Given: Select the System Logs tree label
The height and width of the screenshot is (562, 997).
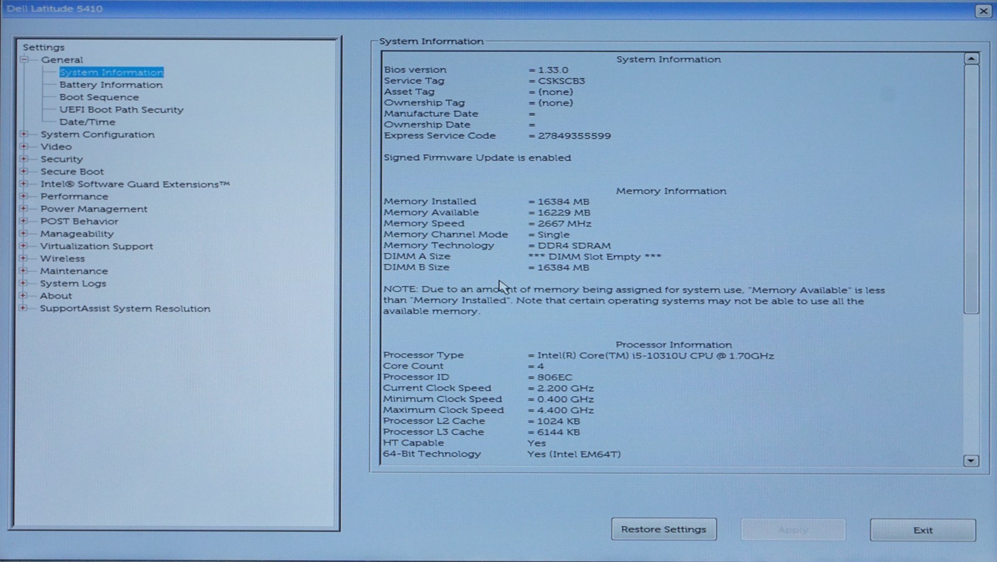Looking at the screenshot, I should tap(73, 284).
